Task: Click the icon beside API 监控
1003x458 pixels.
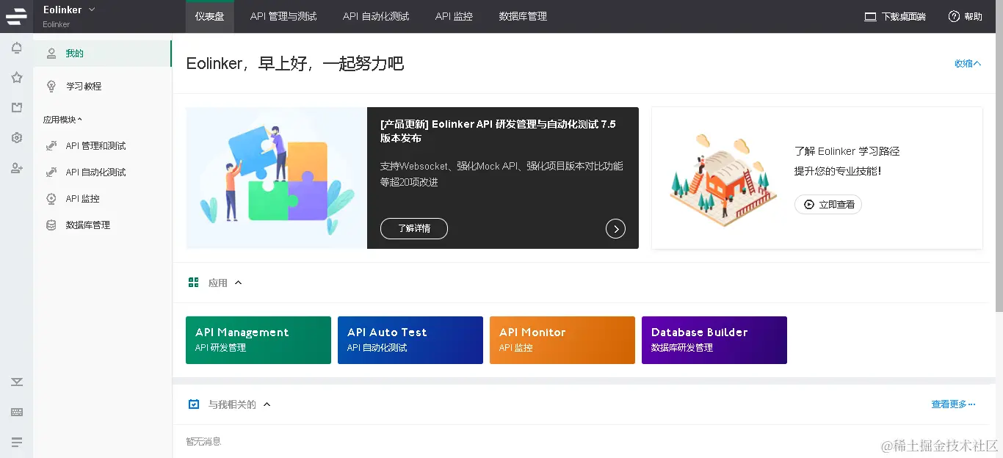Action: (x=51, y=198)
